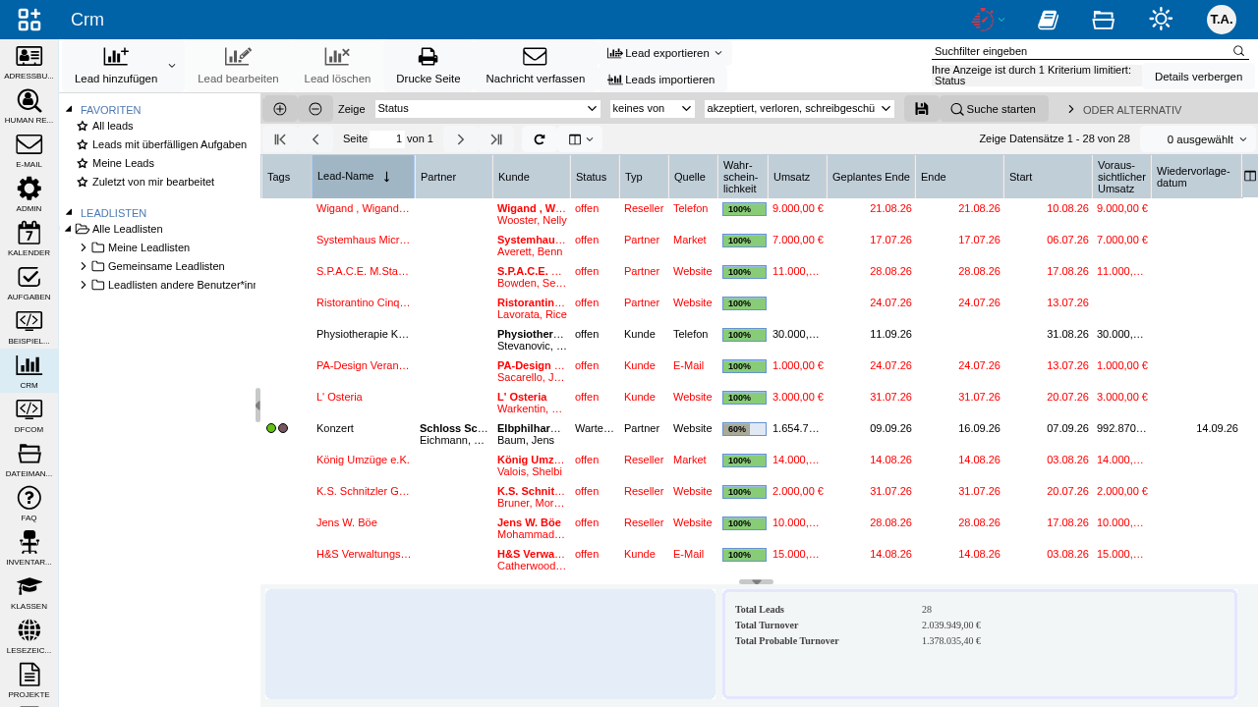Open the Status filter field dropdown
1258x707 pixels.
[x=487, y=109]
